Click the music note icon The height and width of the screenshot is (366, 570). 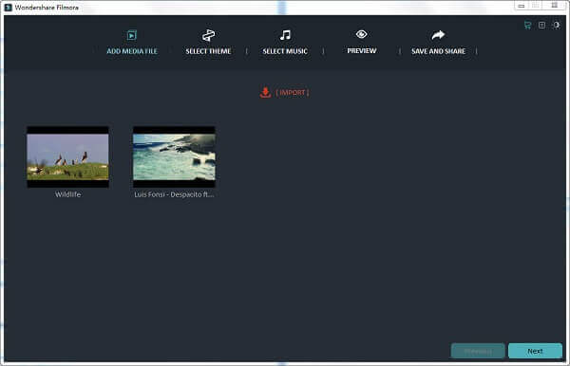[285, 35]
